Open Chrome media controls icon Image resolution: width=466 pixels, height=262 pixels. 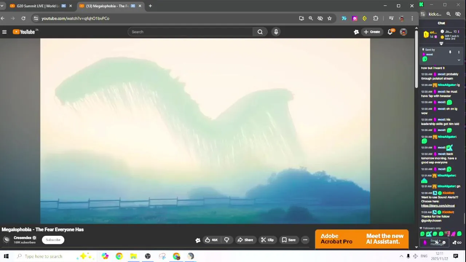pos(391,18)
